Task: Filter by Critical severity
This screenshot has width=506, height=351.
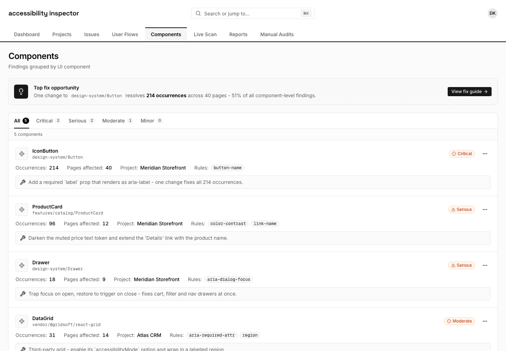Action: 48,121
